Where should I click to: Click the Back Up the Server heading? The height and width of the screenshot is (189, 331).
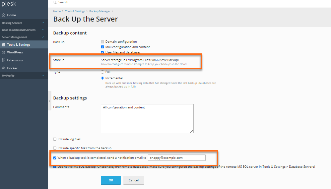86,19
